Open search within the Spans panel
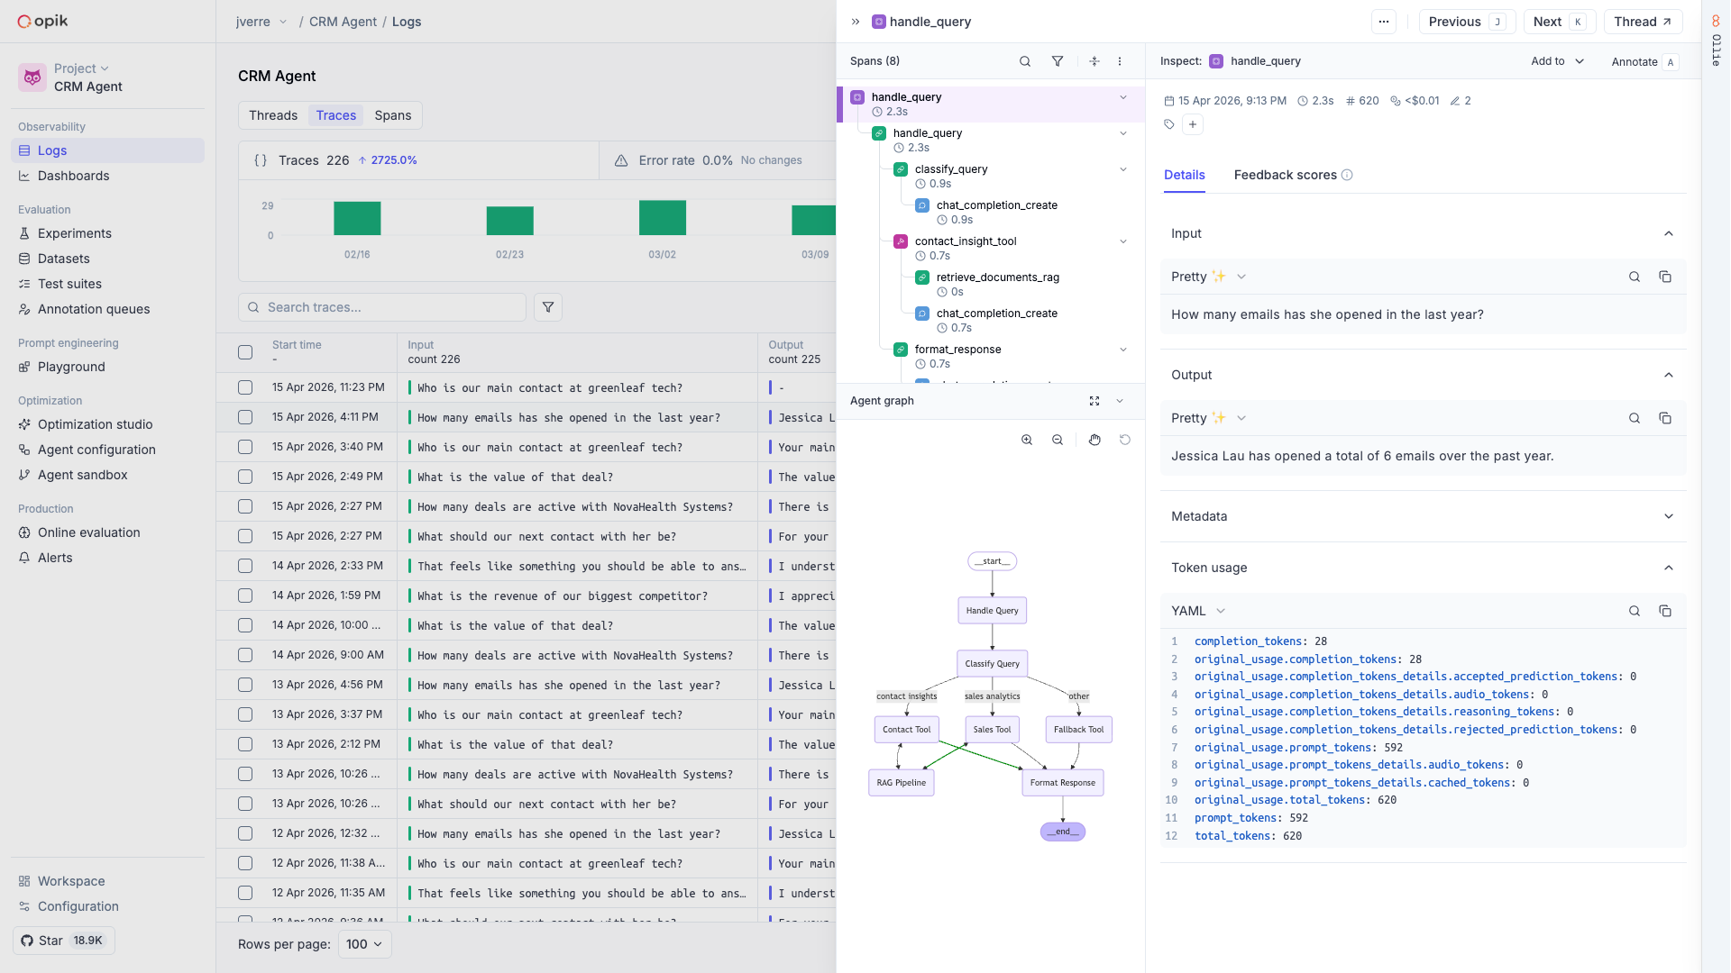The width and height of the screenshot is (1731, 973). click(x=1024, y=61)
